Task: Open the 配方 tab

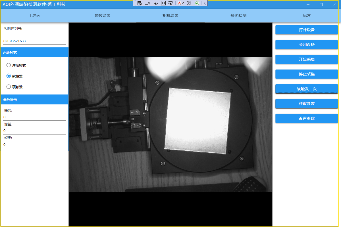Action: coord(307,16)
